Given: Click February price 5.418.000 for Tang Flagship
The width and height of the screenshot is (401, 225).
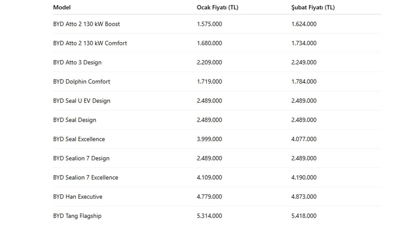Looking at the screenshot, I should coord(304,216).
